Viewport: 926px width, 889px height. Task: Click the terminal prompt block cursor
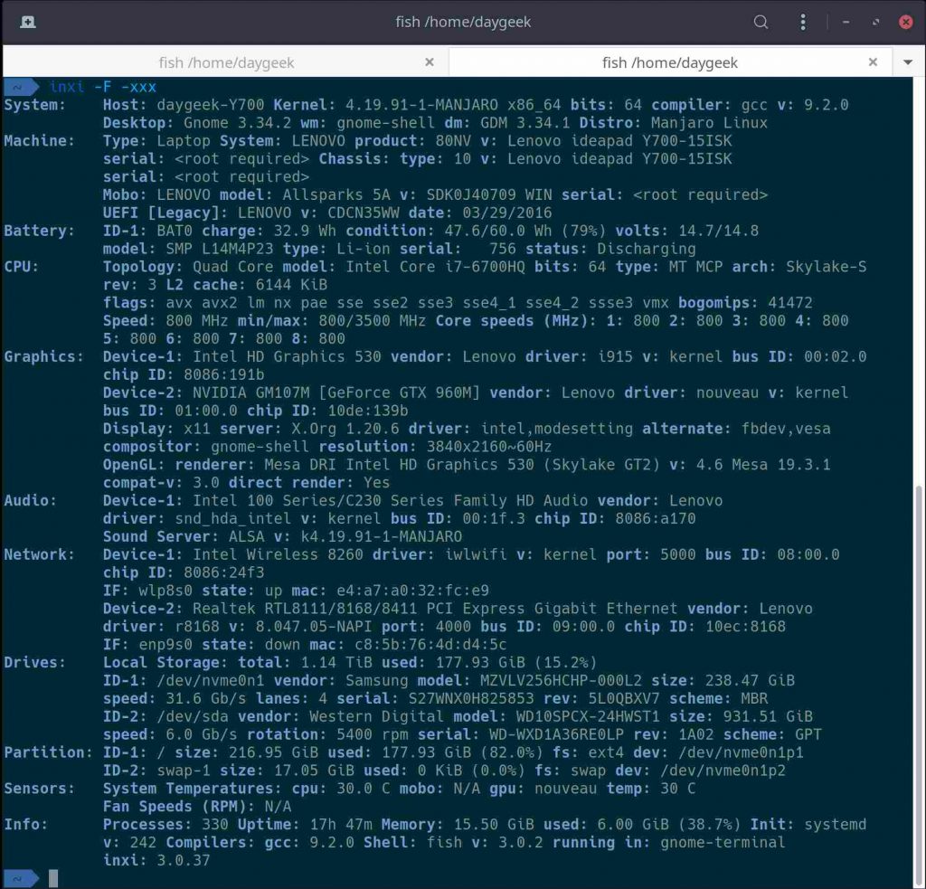coord(54,877)
